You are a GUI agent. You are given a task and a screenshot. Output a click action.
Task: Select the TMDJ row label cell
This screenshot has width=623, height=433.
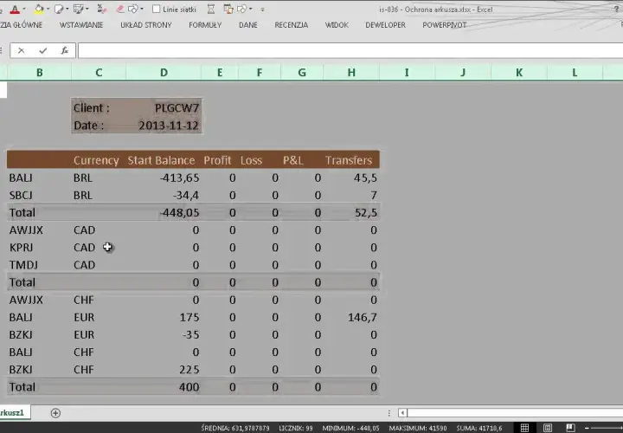(39, 265)
